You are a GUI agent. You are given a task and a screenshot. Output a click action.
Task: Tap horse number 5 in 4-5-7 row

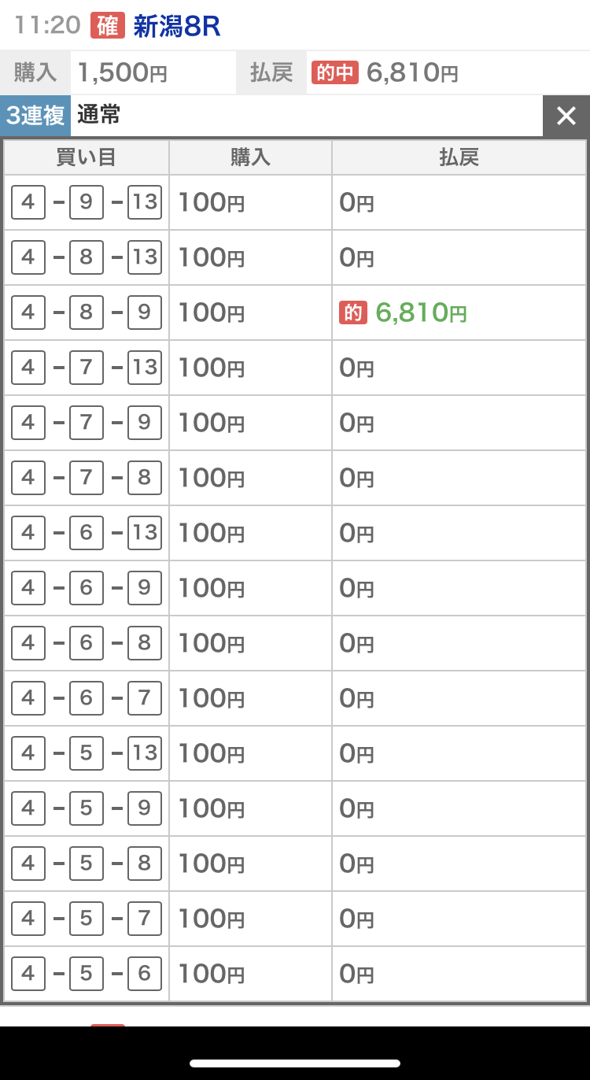pyautogui.click(x=87, y=919)
